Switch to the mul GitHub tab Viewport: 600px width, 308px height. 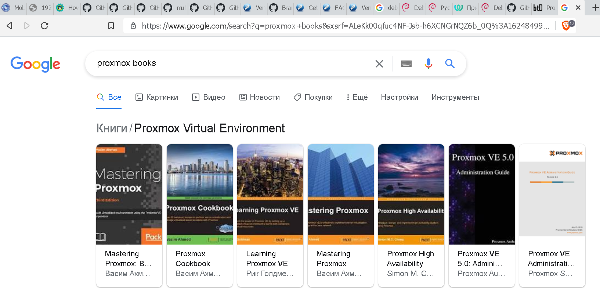click(175, 7)
